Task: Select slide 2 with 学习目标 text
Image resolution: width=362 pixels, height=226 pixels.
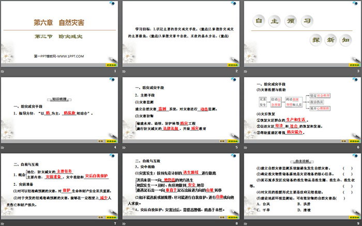Action: (x=181, y=33)
